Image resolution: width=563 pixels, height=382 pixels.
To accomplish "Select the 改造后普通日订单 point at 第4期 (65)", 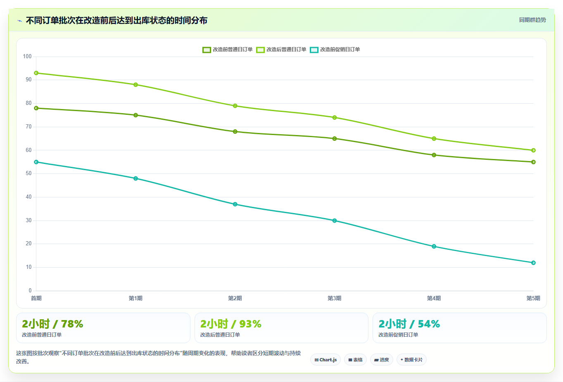I will pyautogui.click(x=434, y=139).
